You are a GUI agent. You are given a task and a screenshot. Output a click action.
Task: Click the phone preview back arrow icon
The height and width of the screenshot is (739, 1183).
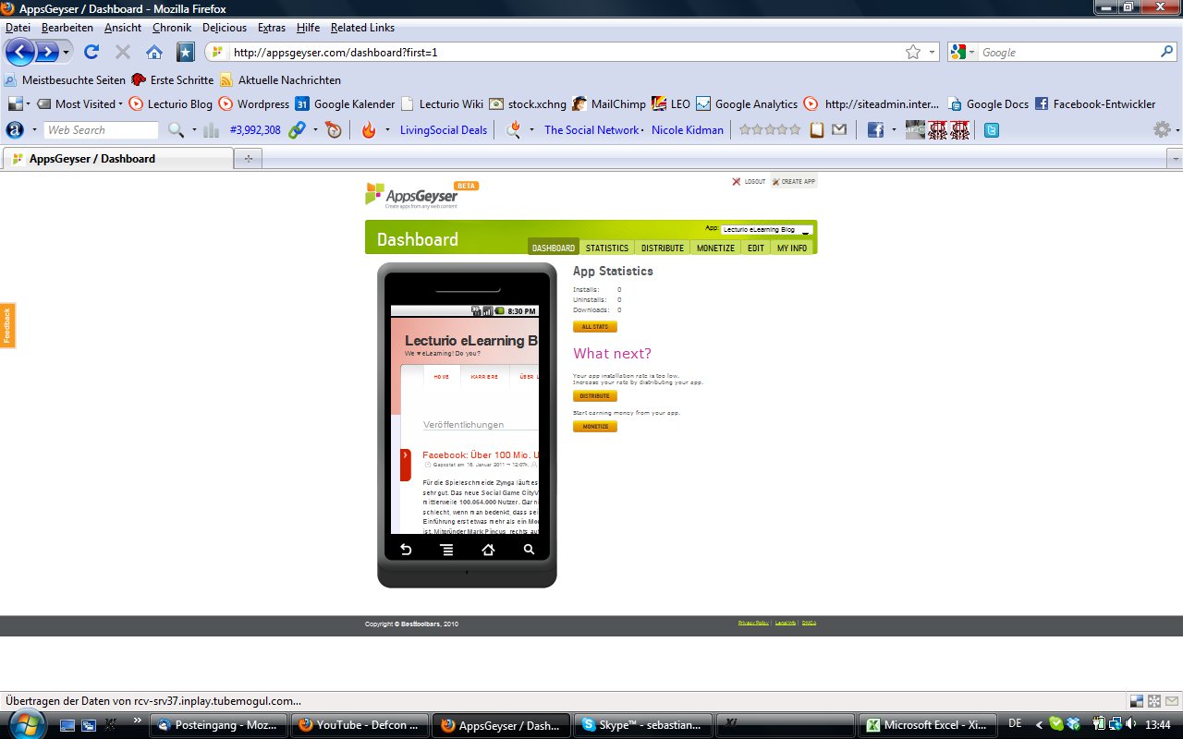pyautogui.click(x=405, y=550)
